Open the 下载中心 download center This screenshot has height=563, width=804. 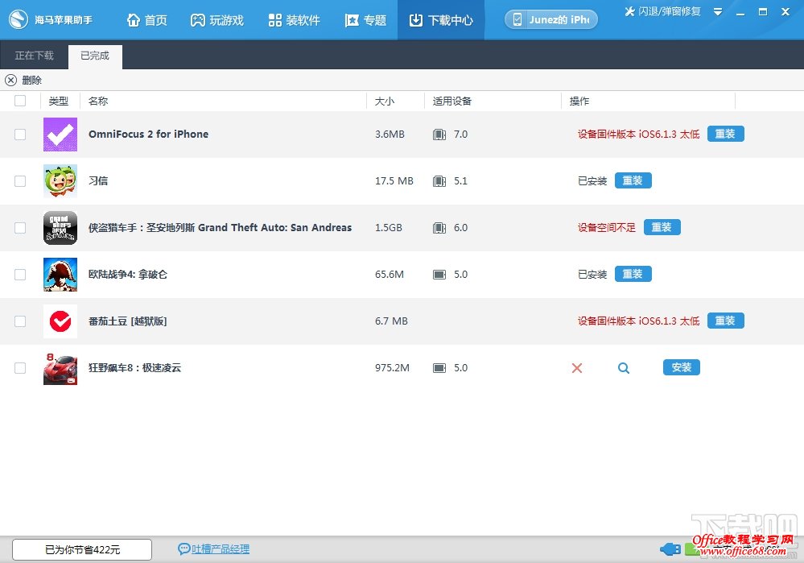[x=441, y=20]
